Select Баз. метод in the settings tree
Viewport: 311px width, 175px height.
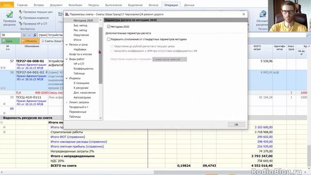pyautogui.click(x=80, y=25)
